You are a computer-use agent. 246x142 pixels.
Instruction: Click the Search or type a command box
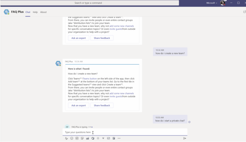90,3
